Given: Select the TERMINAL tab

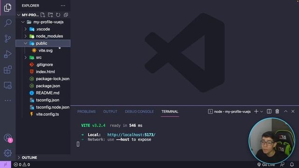Looking at the screenshot, I should 170,112.
